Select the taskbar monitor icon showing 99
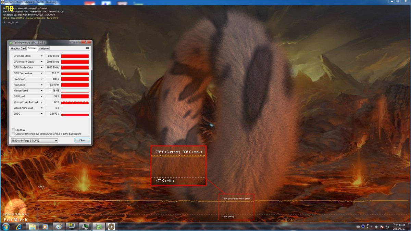The height and width of the screenshot is (231, 411). pyautogui.click(x=72, y=227)
